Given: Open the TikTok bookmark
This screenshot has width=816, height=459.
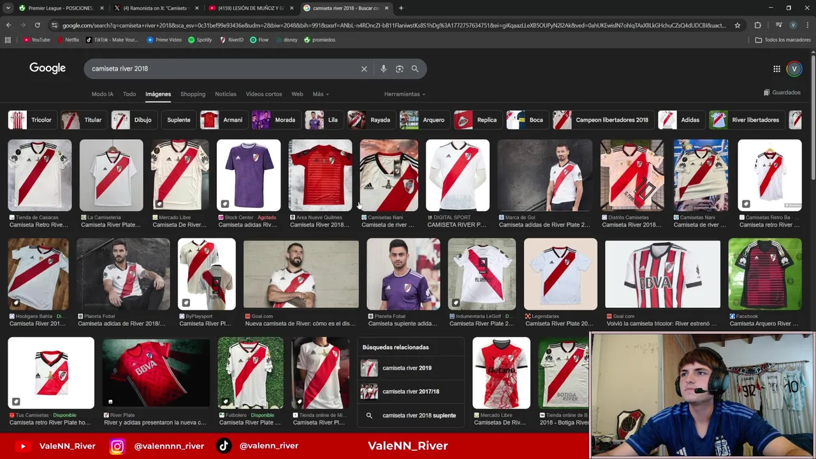Looking at the screenshot, I should click(x=112, y=40).
